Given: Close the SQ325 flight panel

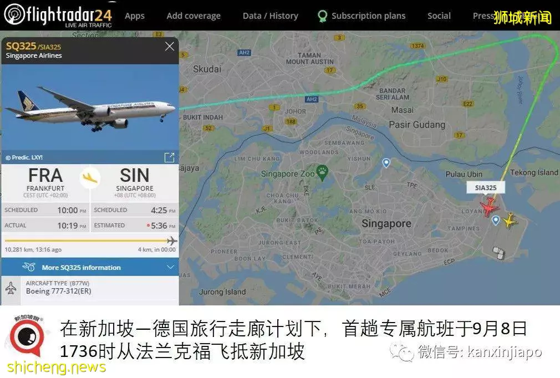Looking at the screenshot, I should pos(170,47).
